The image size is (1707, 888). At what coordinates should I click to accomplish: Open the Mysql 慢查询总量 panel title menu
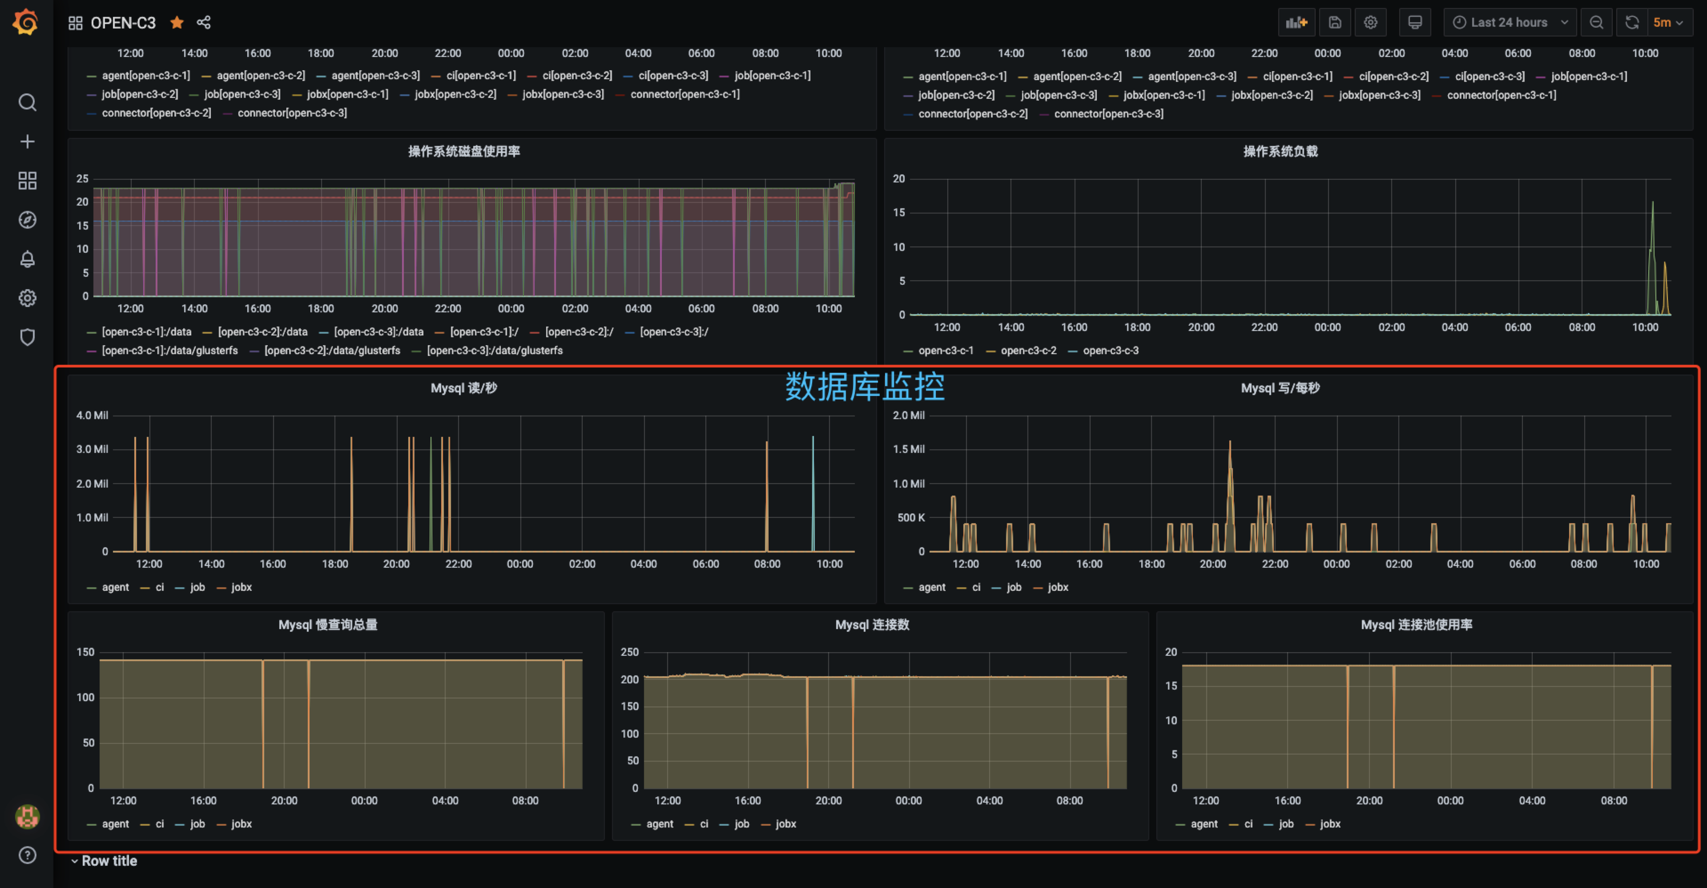click(x=328, y=624)
